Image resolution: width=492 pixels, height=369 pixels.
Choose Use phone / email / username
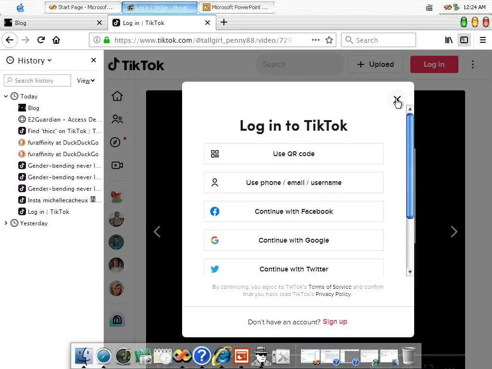click(294, 183)
